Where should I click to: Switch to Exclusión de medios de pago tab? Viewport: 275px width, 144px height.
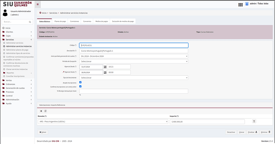pos(123,21)
